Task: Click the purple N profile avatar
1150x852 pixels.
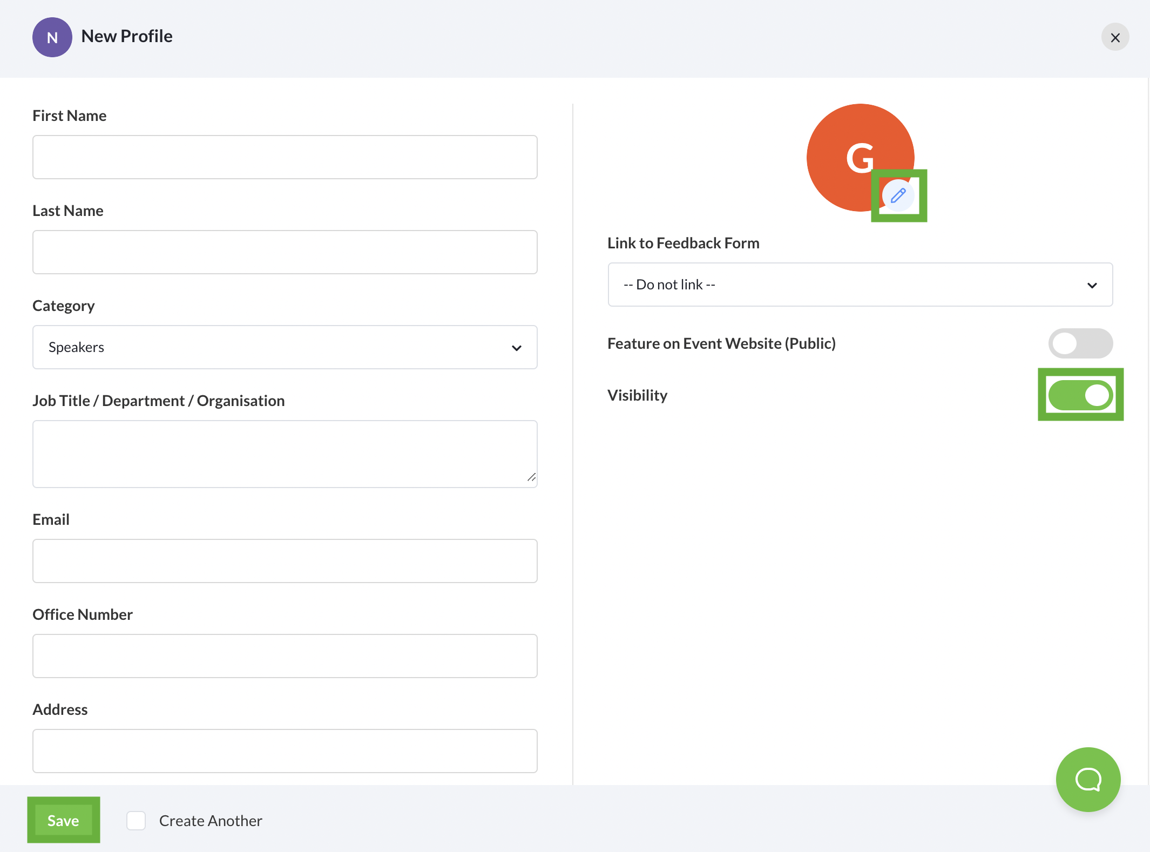Action: (52, 37)
